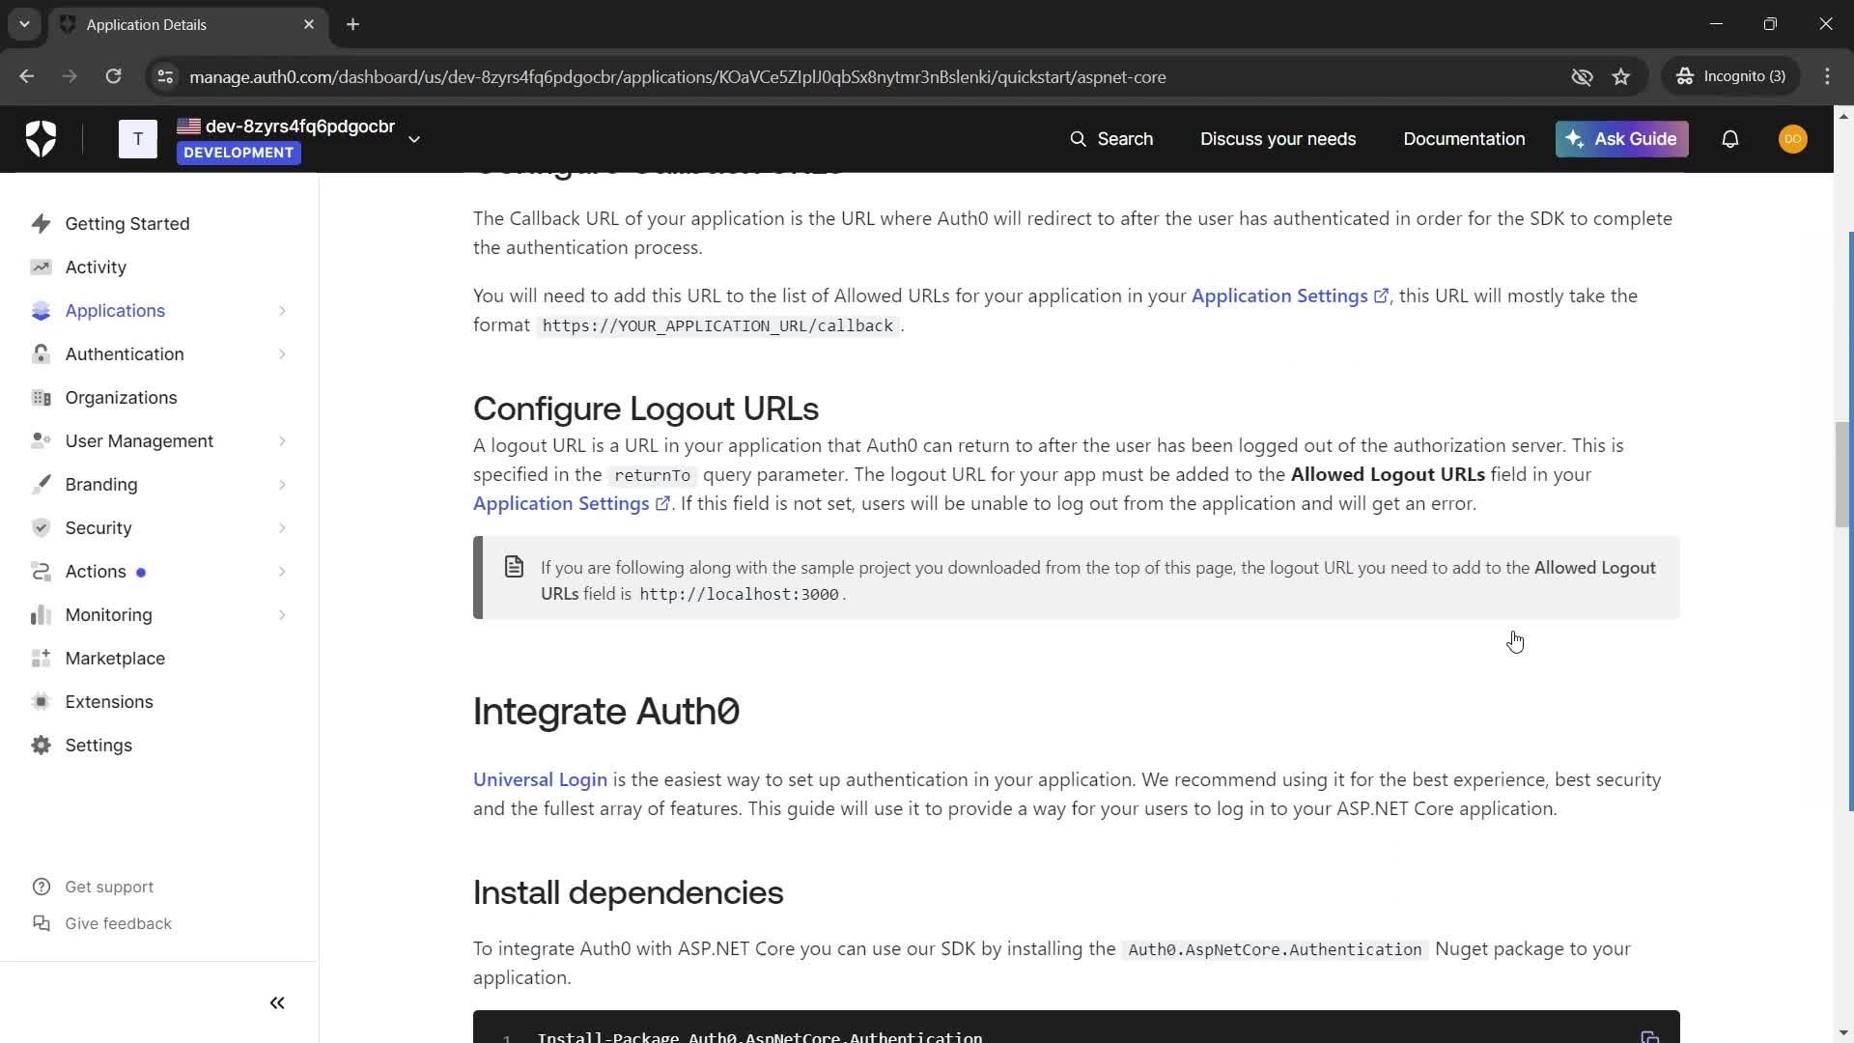Viewport: 1854px width, 1043px height.
Task: Click the Security shield icon
Action: point(41,527)
